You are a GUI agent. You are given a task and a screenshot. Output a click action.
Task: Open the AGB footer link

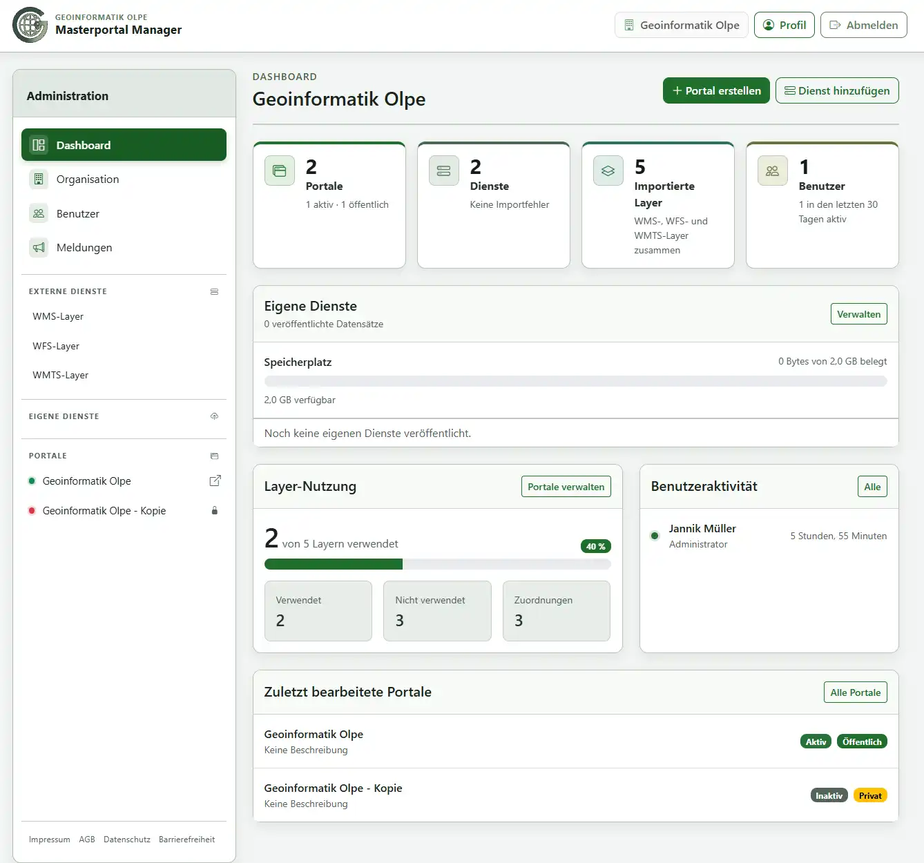point(87,840)
